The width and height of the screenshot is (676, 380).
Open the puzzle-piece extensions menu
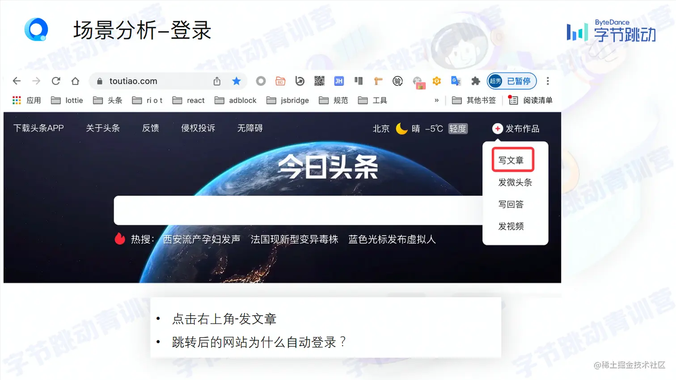pyautogui.click(x=476, y=81)
